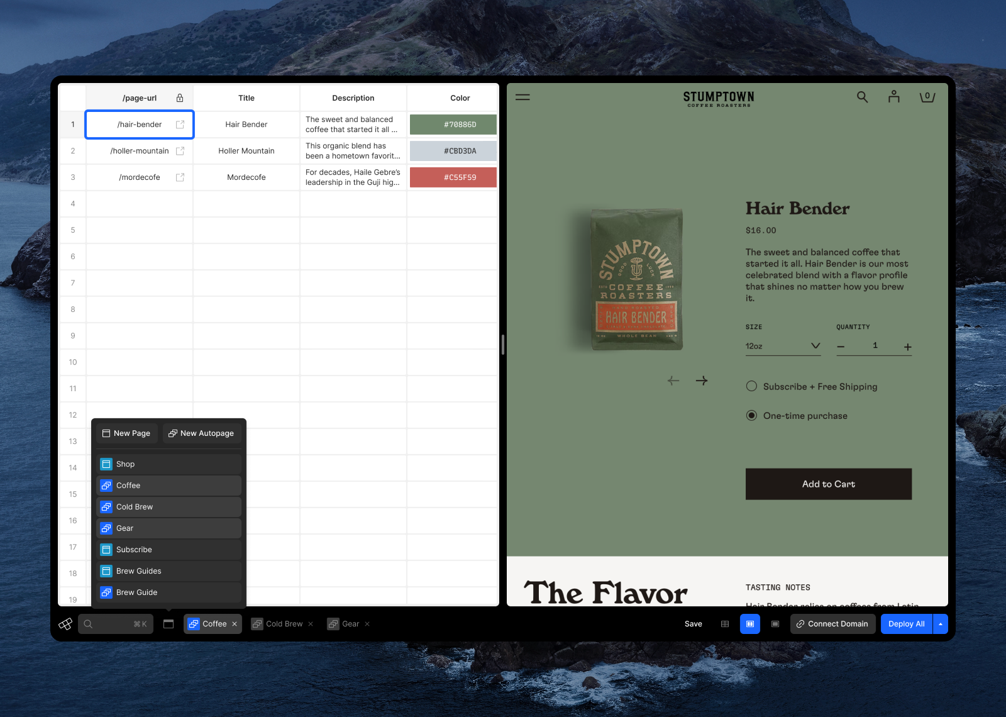Open Cold Brew autopage from the list
The width and height of the screenshot is (1006, 717).
(169, 507)
